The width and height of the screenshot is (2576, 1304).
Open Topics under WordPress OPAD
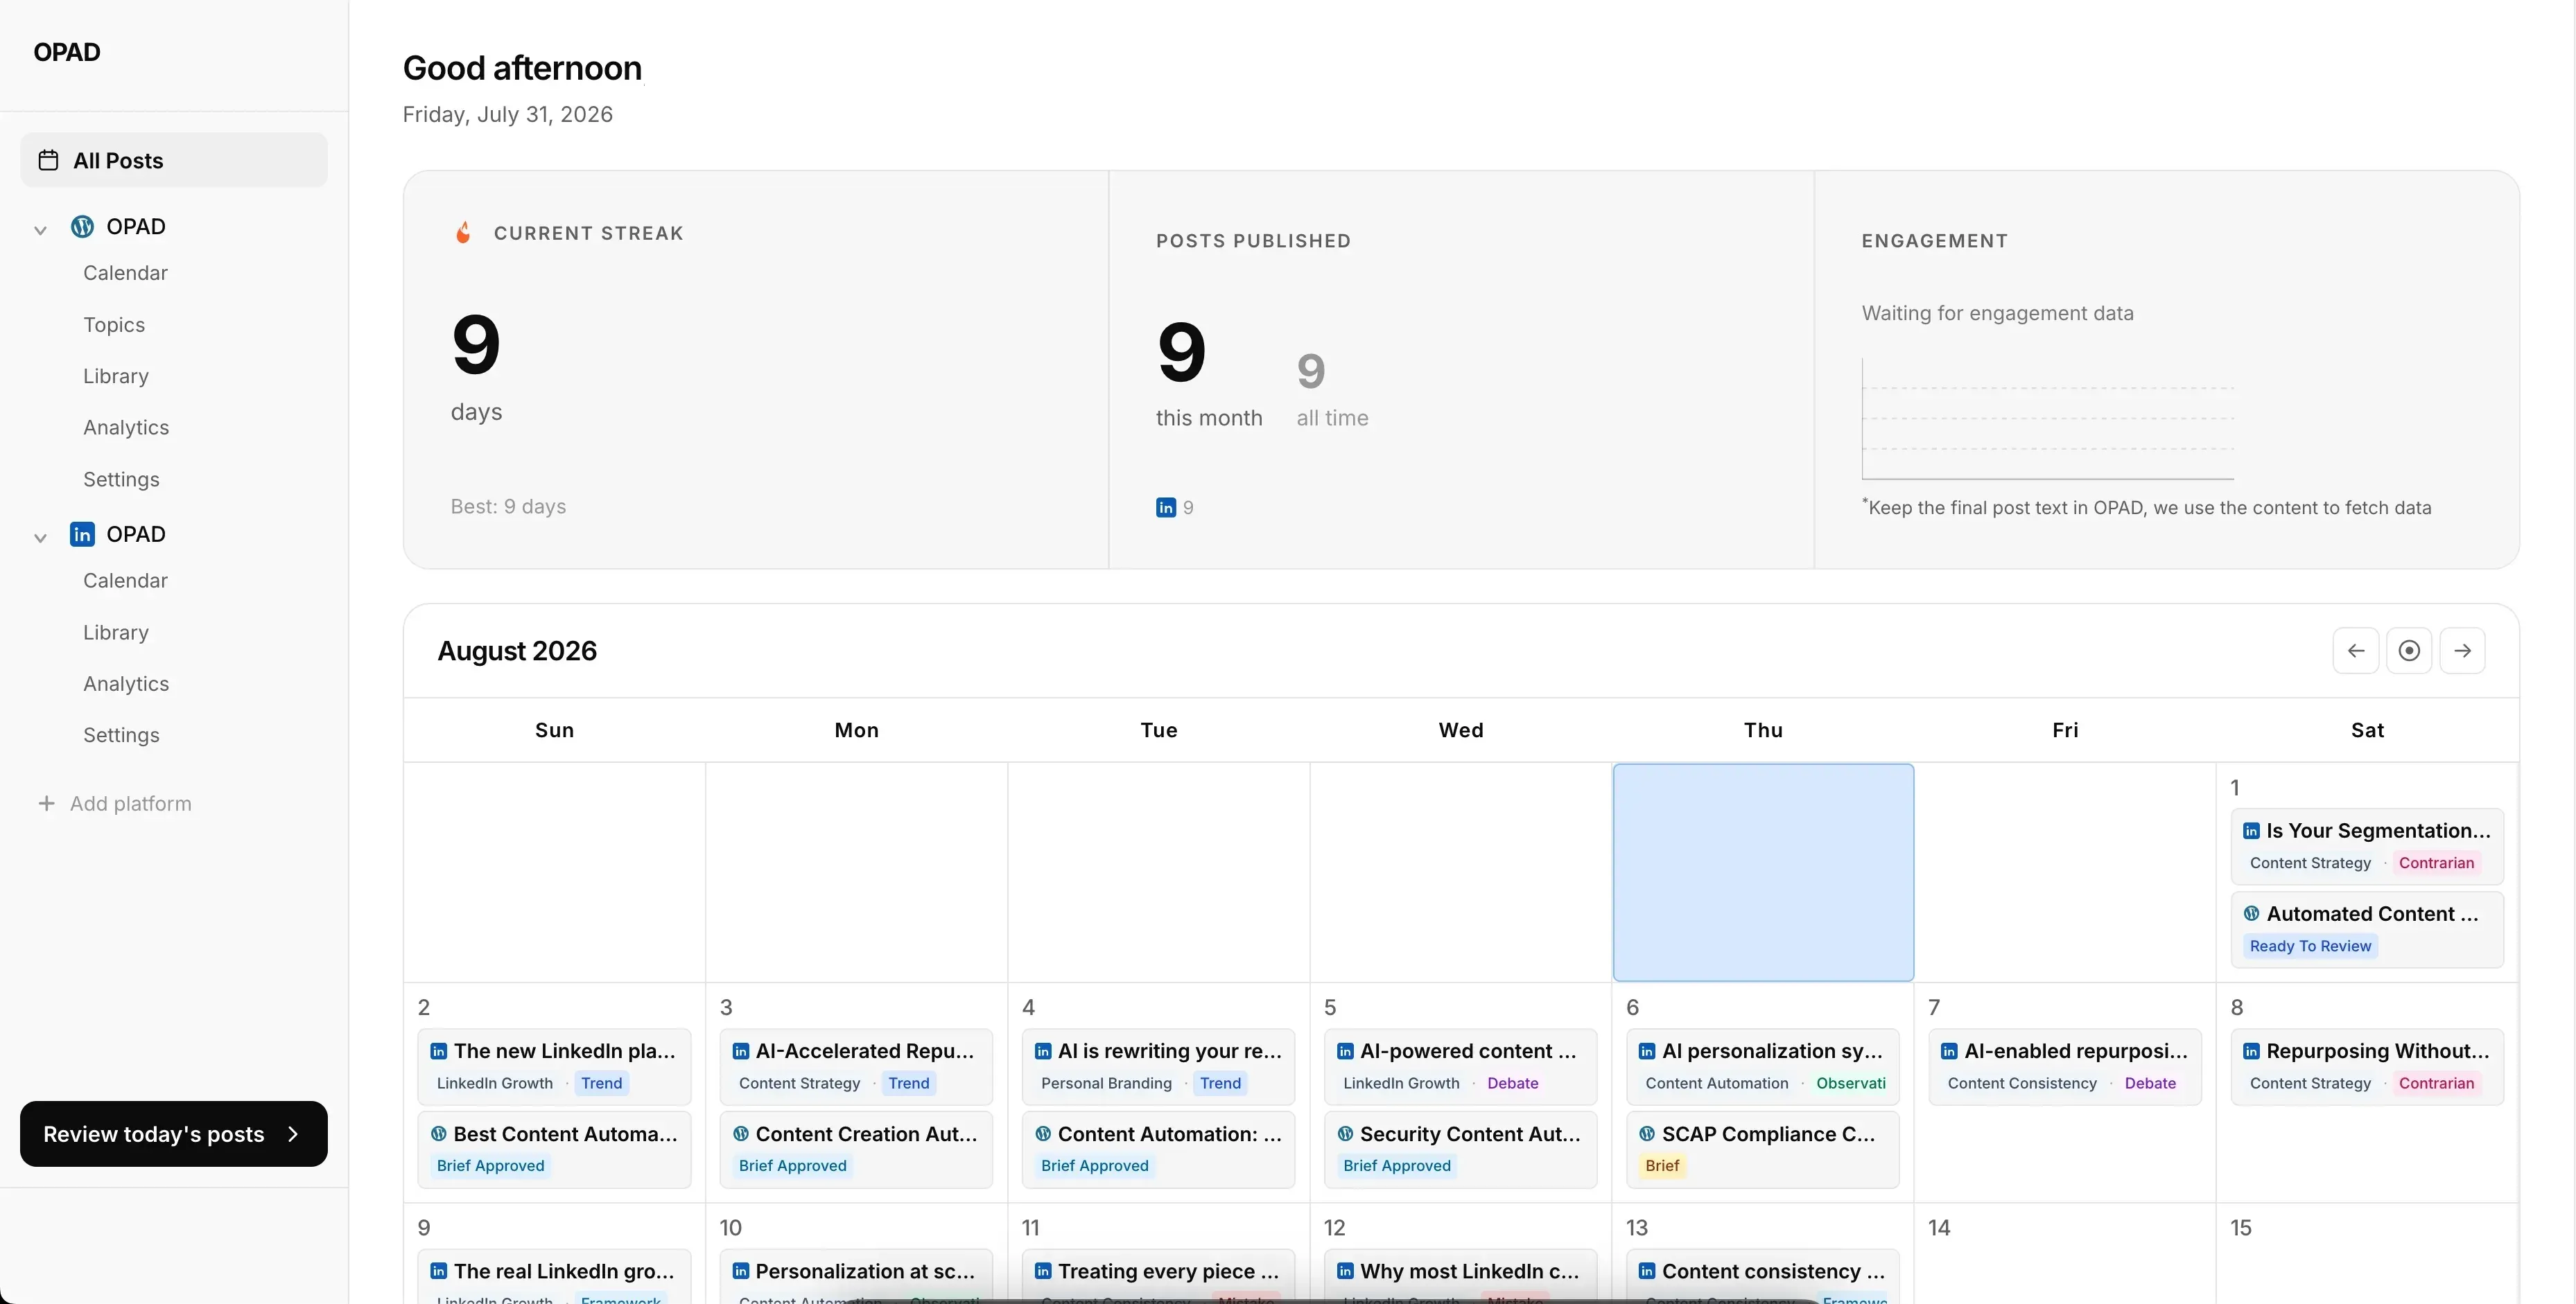[x=114, y=325]
